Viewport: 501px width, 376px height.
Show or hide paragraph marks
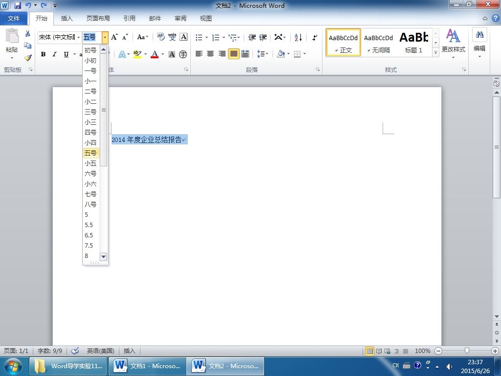pos(315,37)
